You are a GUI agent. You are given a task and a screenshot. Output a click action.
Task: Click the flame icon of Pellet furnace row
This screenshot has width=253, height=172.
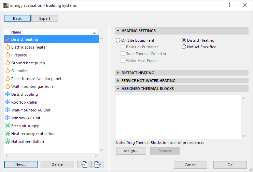click(8, 79)
